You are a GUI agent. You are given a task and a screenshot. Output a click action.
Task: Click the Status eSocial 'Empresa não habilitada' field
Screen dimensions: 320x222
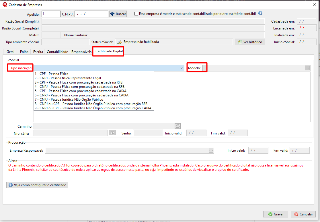(174, 42)
